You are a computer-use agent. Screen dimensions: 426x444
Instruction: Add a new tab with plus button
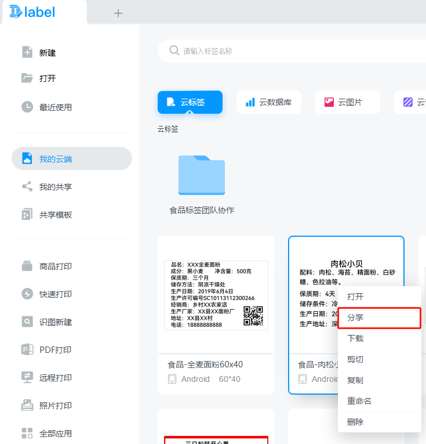pyautogui.click(x=118, y=13)
